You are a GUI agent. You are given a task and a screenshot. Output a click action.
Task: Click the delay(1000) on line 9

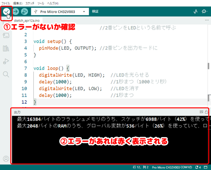[x=55, y=82]
